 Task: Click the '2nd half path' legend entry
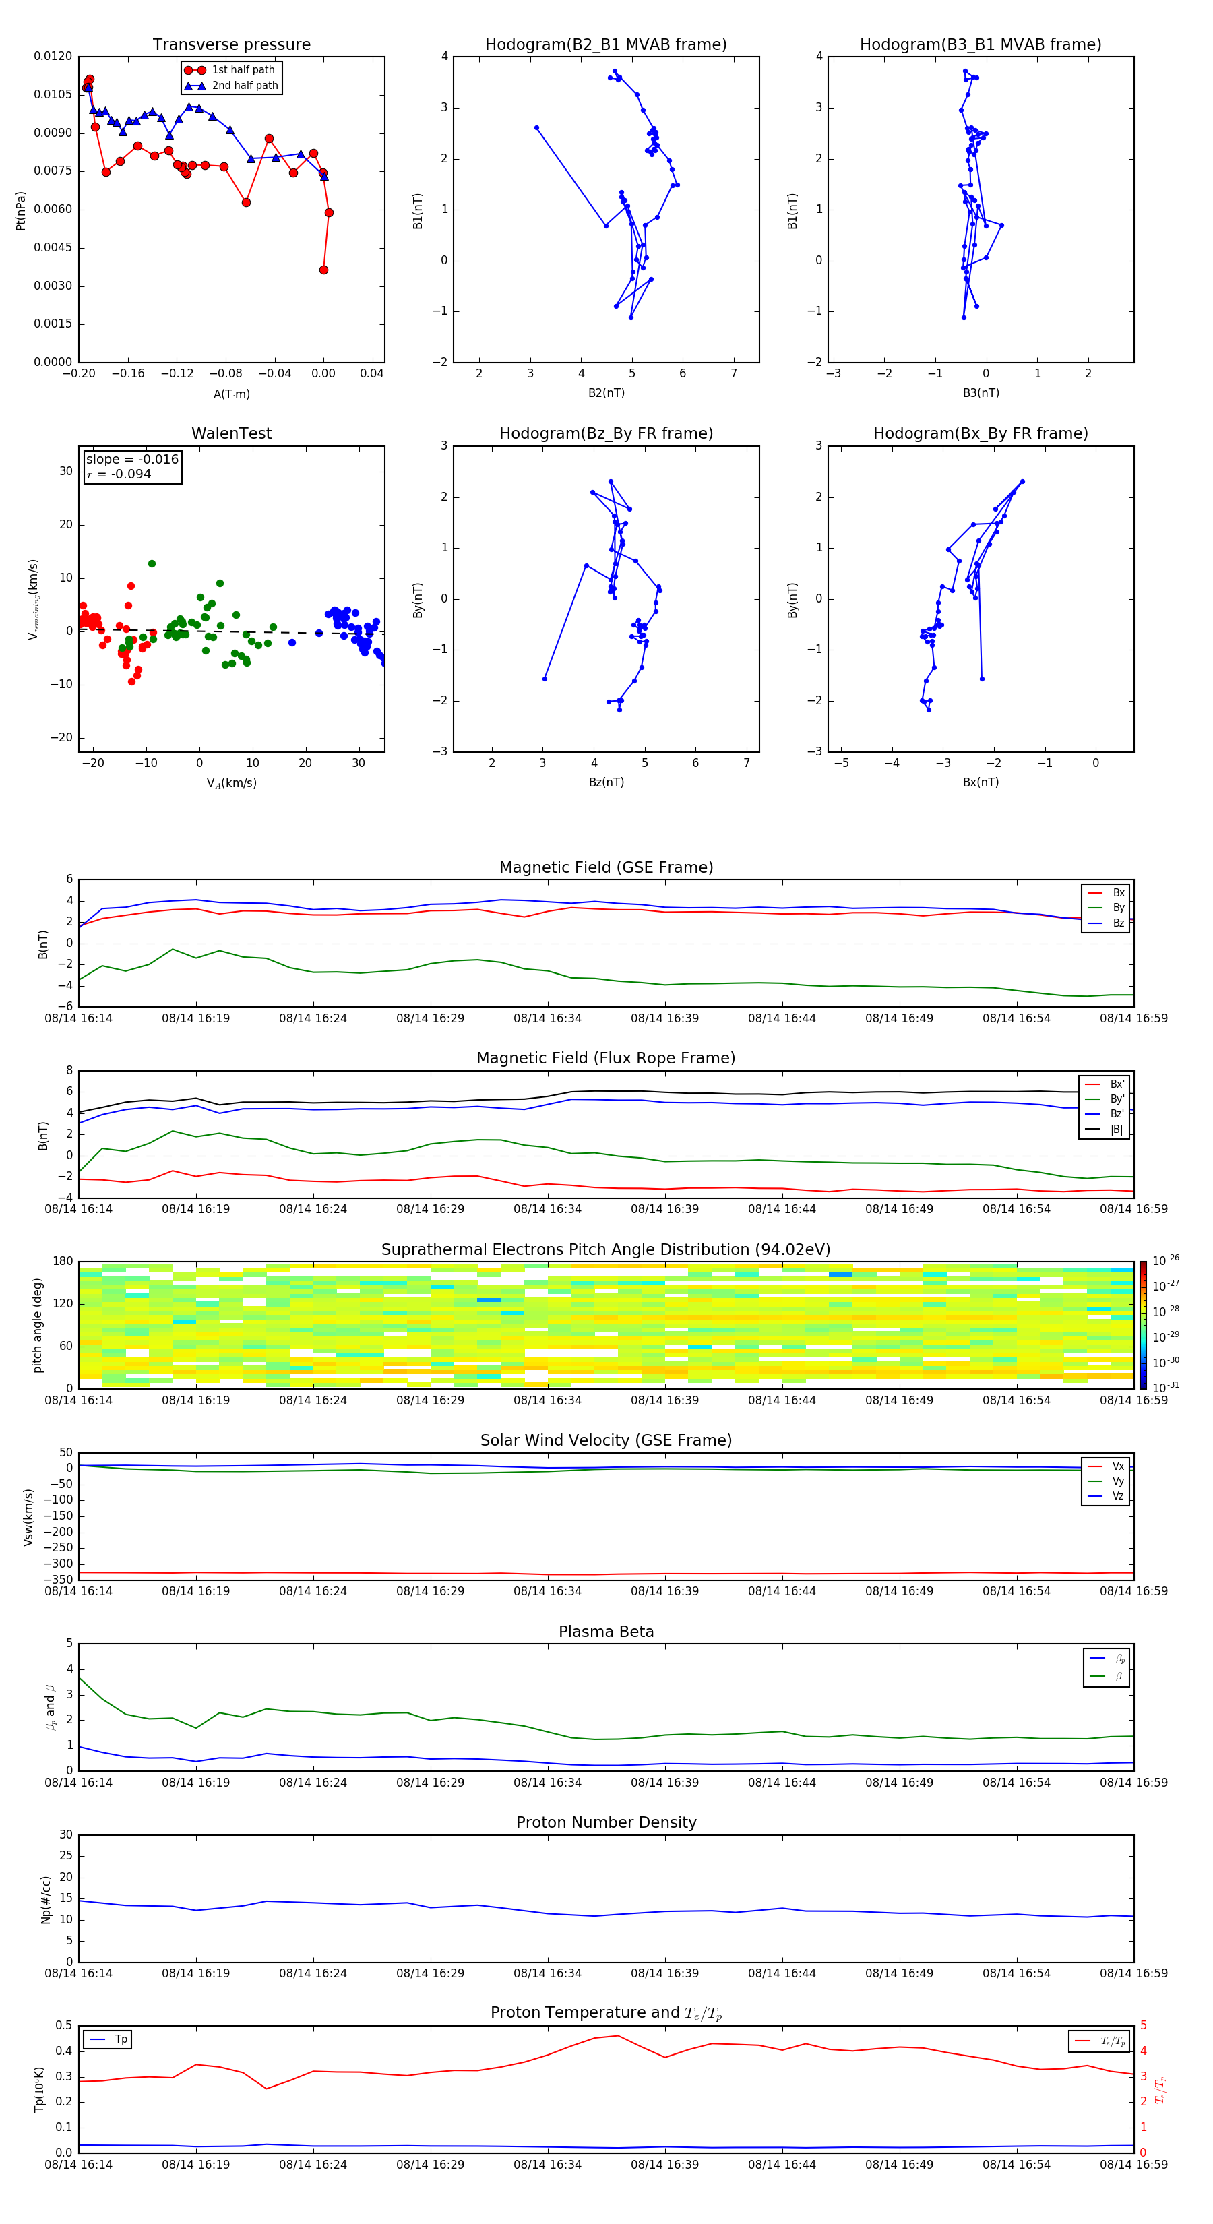tap(231, 86)
